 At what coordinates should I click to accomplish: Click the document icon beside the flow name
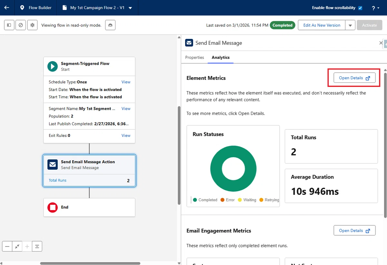click(64, 8)
